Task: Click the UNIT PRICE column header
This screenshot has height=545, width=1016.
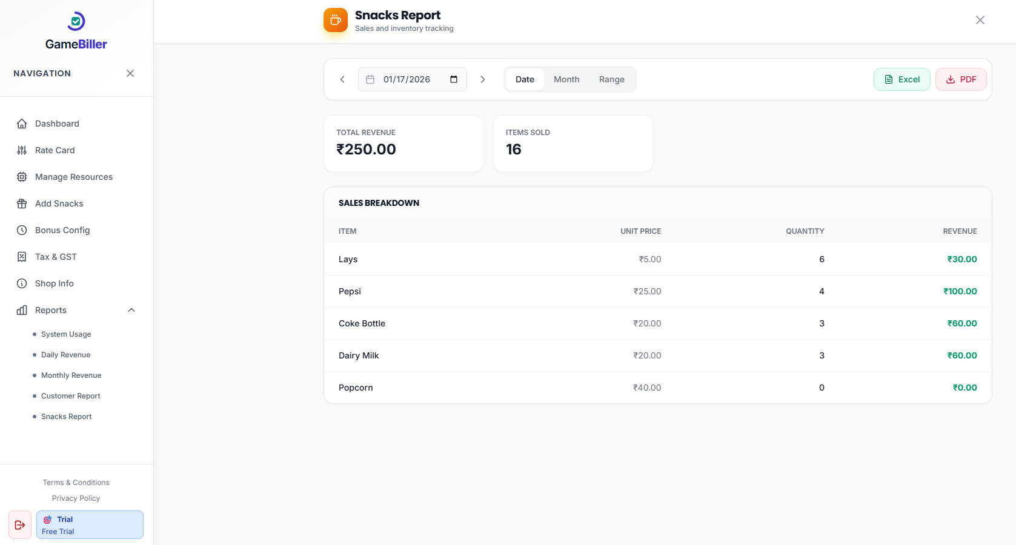Action: [640, 231]
